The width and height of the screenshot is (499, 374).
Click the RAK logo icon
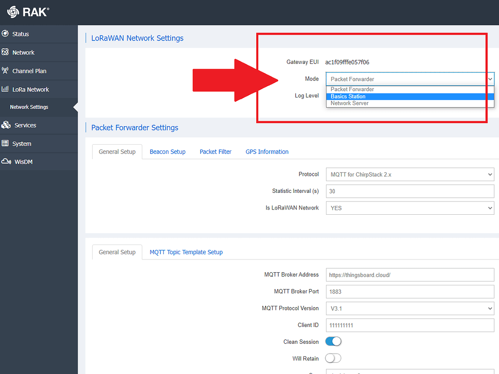(13, 12)
